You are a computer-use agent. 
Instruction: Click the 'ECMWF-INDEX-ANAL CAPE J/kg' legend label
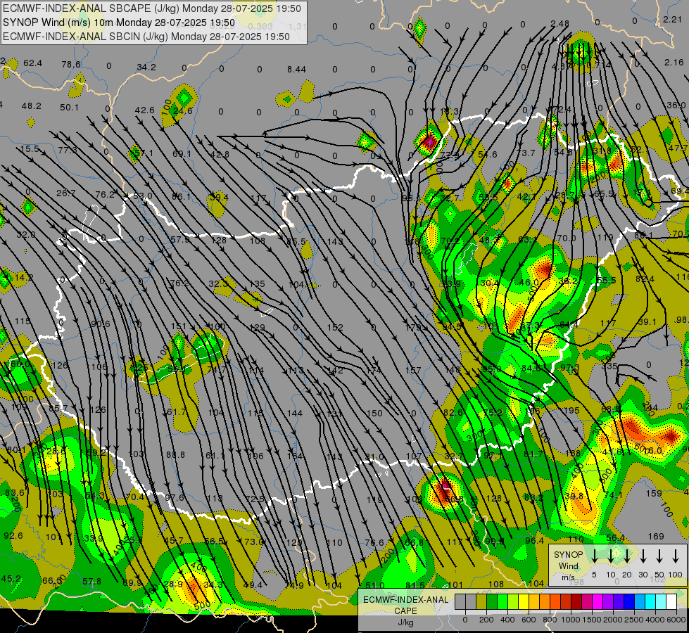coord(405,611)
